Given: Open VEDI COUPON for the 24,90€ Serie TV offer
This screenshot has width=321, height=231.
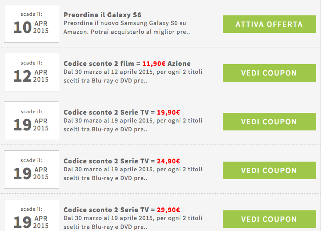Looking at the screenshot, I should (x=269, y=170).
